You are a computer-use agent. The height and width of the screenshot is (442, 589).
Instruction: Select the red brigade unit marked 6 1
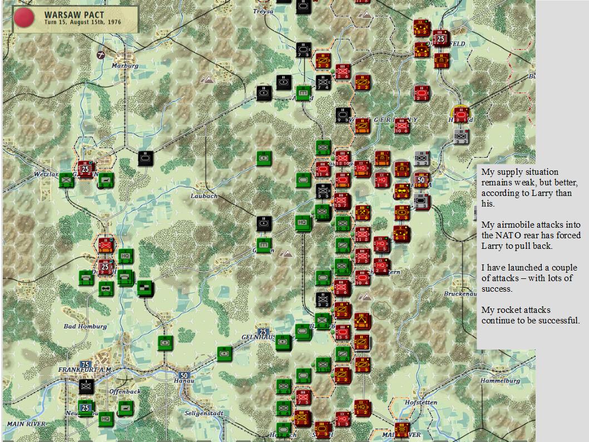[x=401, y=234]
